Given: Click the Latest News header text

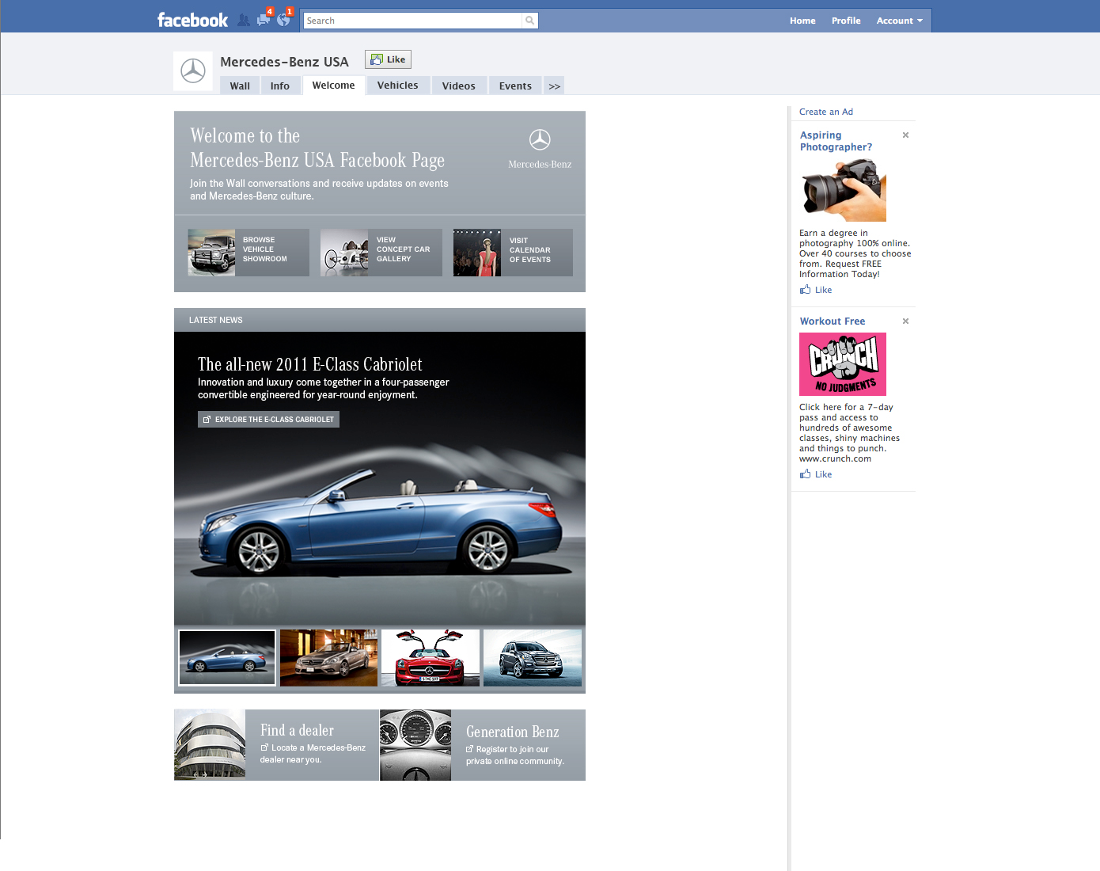Looking at the screenshot, I should [x=216, y=320].
